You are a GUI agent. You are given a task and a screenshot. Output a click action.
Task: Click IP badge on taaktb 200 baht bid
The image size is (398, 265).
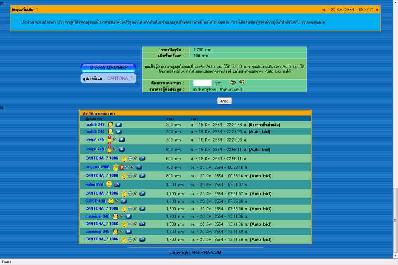coord(119,125)
